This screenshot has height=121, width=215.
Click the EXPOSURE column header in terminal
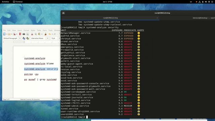(x=117, y=30)
